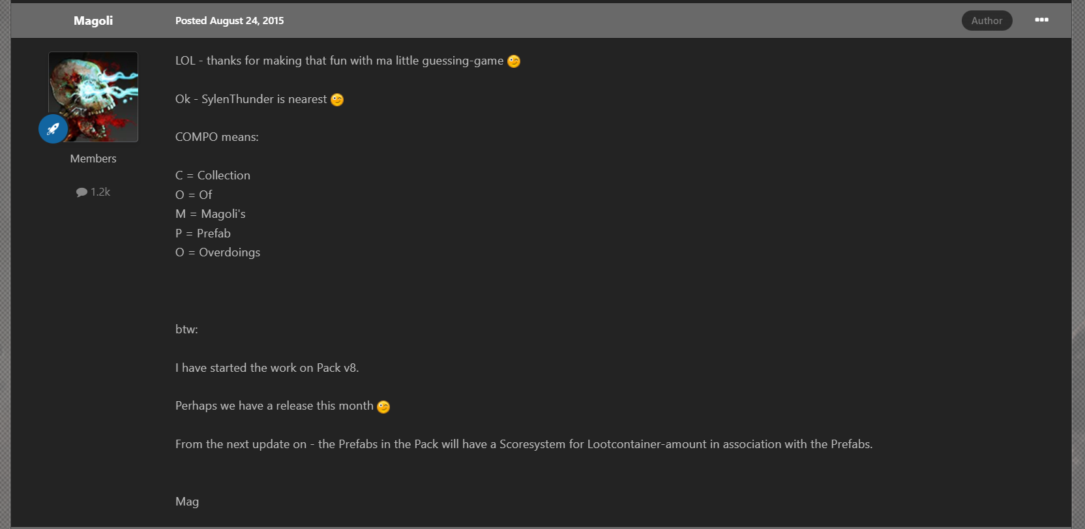This screenshot has height=529, width=1085.
Task: Click the 1.2k post count
Action: (x=100, y=192)
